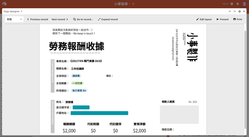249x137 pixels.
Task: Click the redo arrow icon
Action: tap(234, 11)
